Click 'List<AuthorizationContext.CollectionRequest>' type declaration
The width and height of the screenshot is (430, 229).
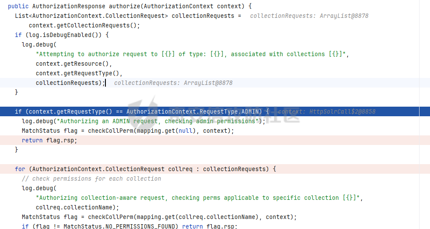[91, 16]
